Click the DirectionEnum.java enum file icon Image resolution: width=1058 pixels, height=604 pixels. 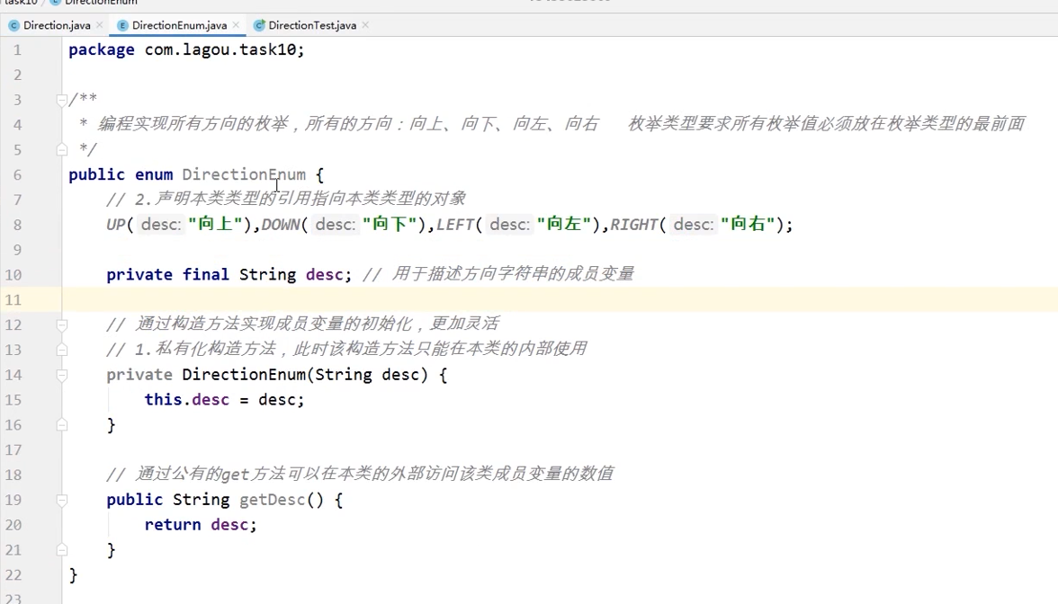coord(122,25)
